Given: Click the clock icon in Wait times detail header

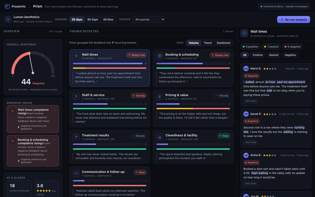Looking at the screenshot, I should 244,33.
